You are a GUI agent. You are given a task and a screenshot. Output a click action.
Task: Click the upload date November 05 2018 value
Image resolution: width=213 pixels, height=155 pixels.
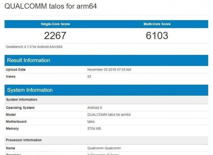pyautogui.click(x=109, y=69)
